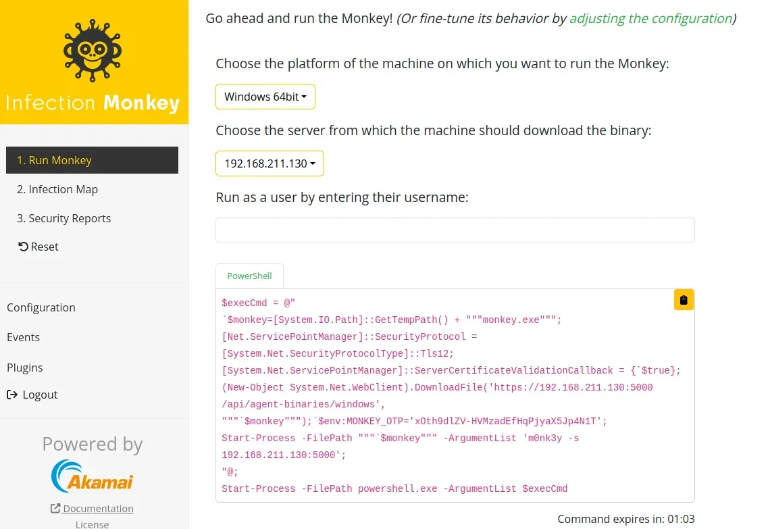
Task: Open the Plugins section
Action: 24,368
